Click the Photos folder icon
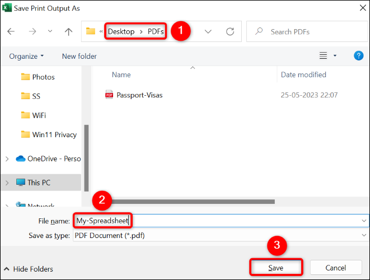370x280 pixels. click(25, 77)
